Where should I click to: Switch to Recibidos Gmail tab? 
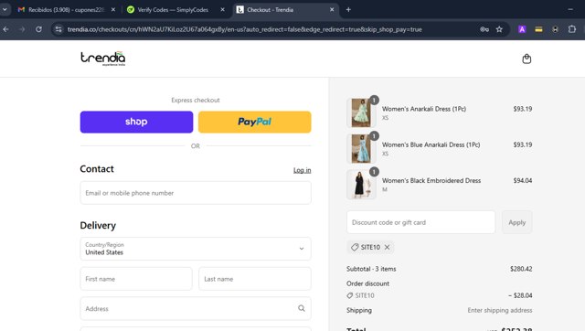click(67, 10)
